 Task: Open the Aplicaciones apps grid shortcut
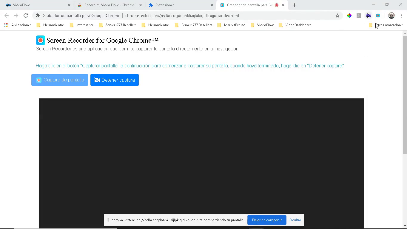tap(18, 25)
